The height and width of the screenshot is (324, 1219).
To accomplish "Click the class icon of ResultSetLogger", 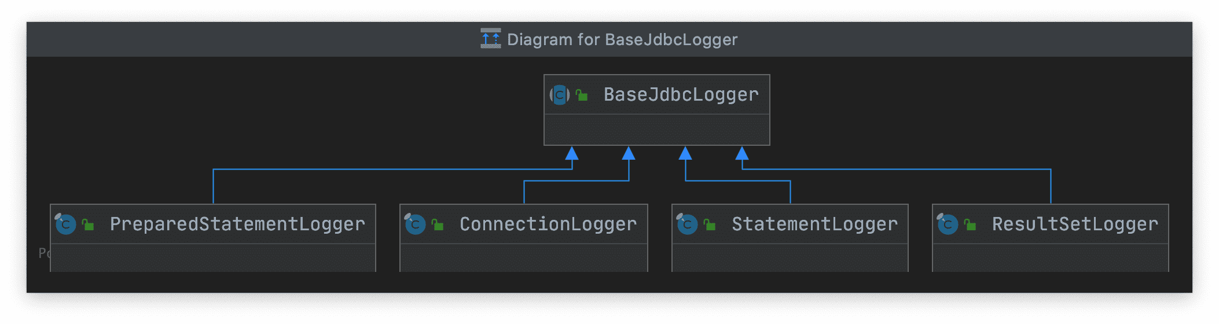I will click(x=947, y=224).
